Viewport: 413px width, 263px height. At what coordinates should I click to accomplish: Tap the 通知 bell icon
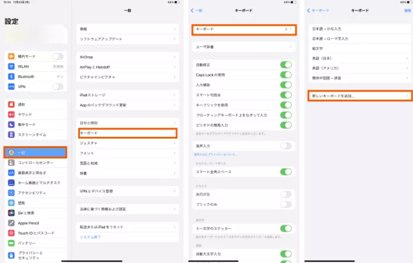pyautogui.click(x=11, y=104)
